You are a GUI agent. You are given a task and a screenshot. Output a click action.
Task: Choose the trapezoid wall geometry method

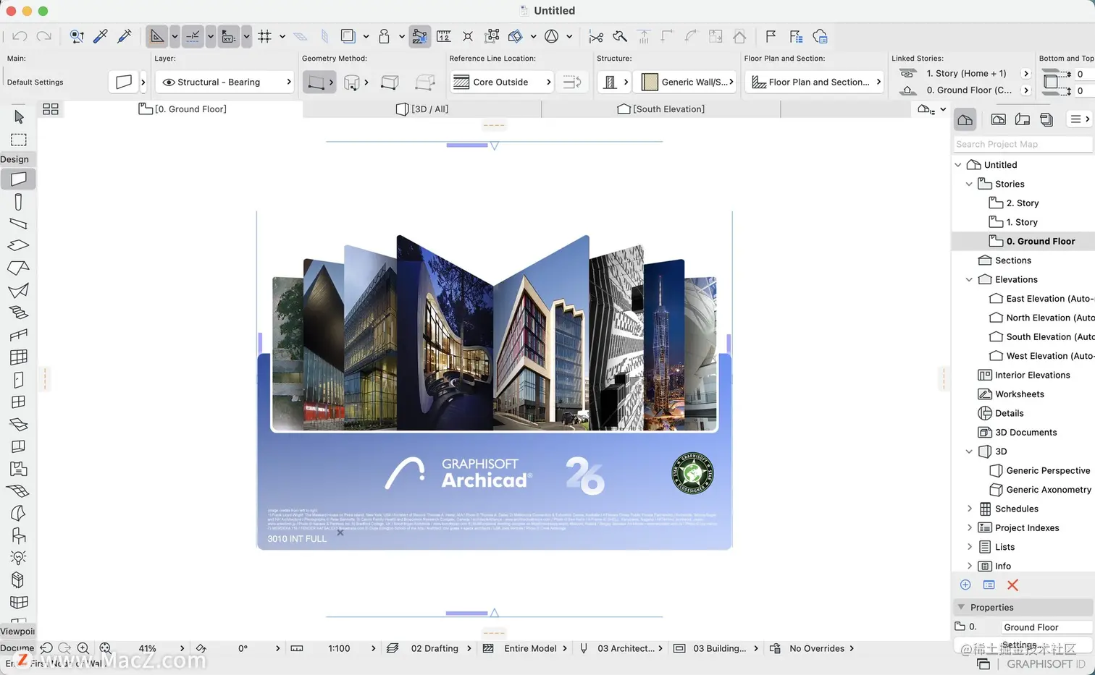[x=390, y=82]
